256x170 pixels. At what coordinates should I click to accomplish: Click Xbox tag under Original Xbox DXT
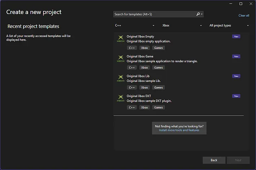pyautogui.click(x=145, y=107)
